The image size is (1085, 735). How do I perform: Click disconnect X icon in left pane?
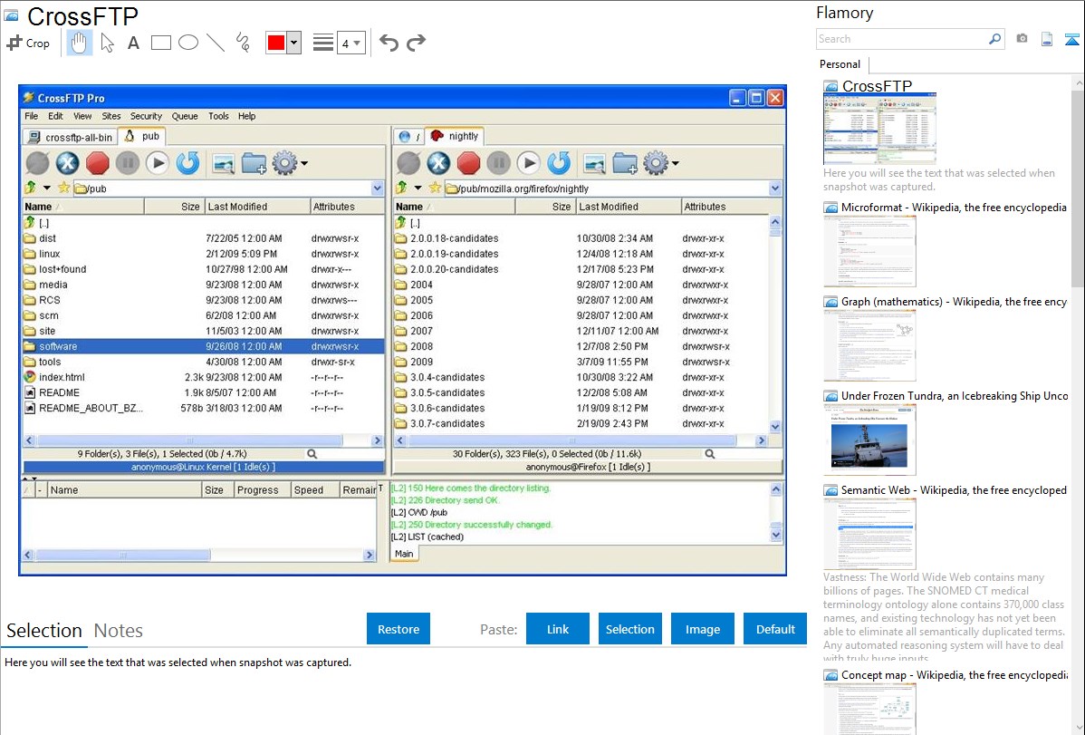(x=67, y=163)
